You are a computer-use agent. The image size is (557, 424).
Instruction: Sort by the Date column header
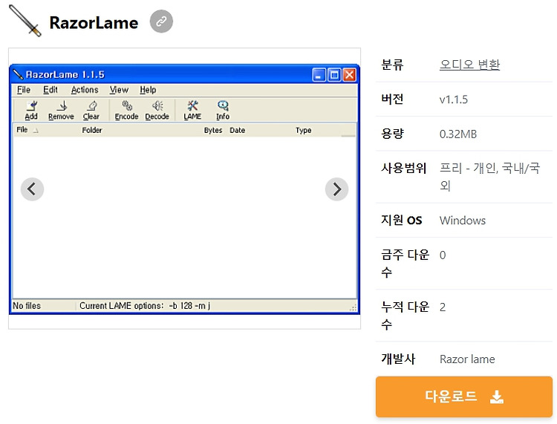238,131
